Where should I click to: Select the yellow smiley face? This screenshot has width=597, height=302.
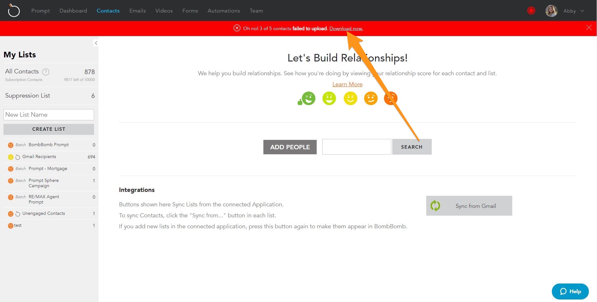350,98
